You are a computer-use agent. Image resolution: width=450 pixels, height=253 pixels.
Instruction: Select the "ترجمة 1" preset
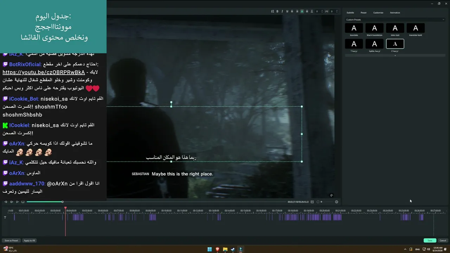click(354, 44)
